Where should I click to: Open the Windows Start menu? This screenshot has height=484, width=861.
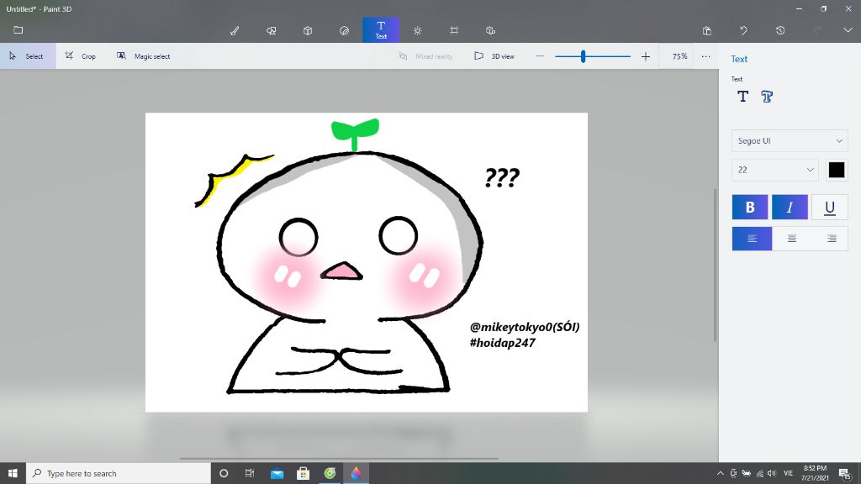pyautogui.click(x=13, y=473)
